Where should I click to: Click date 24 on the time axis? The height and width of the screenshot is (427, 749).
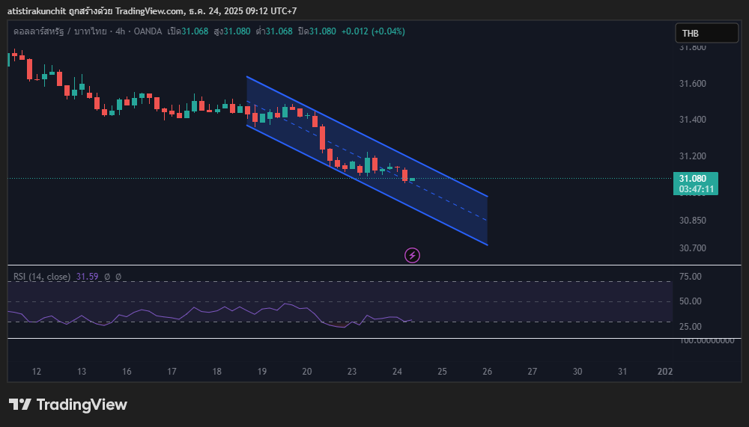coord(397,372)
